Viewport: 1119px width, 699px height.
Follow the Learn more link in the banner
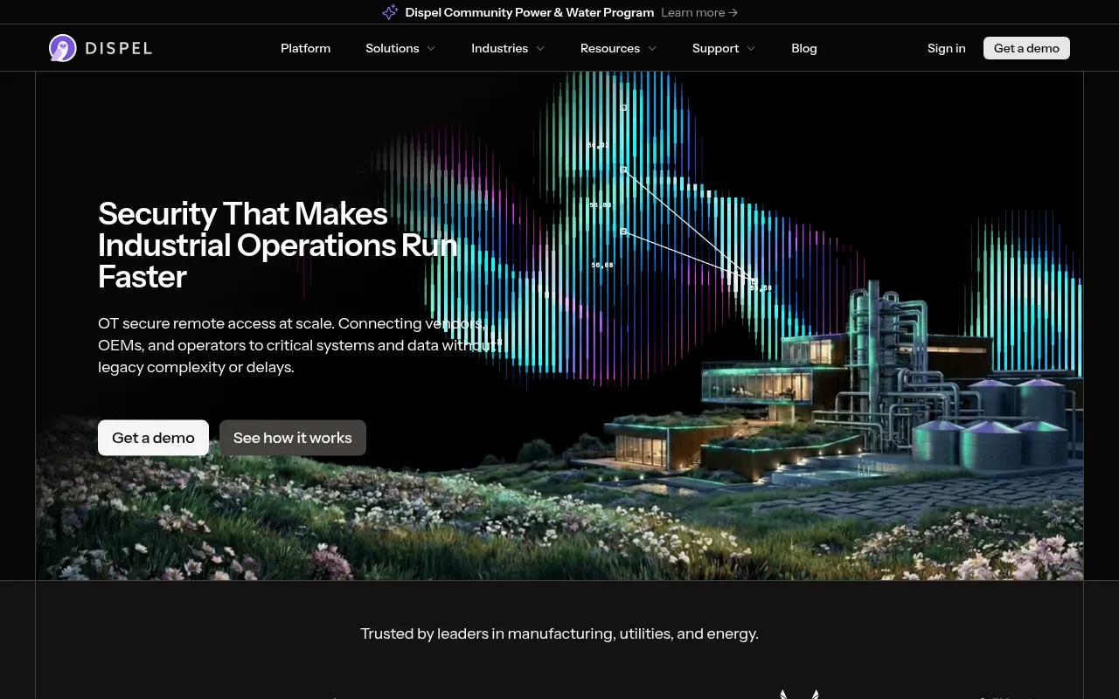[x=699, y=12]
